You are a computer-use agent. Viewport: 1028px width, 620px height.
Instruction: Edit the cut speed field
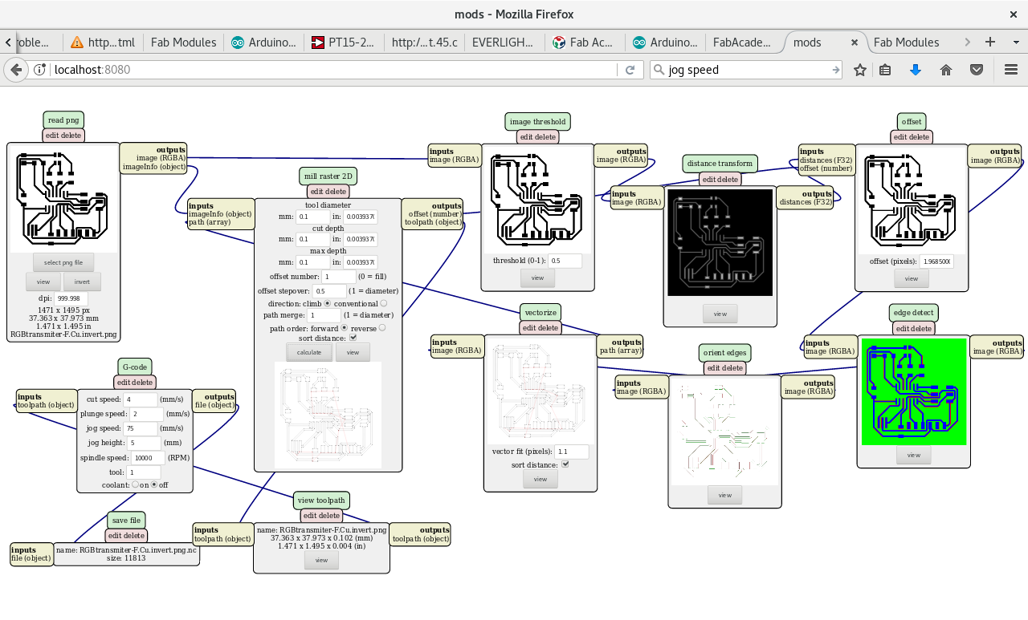[x=141, y=399]
